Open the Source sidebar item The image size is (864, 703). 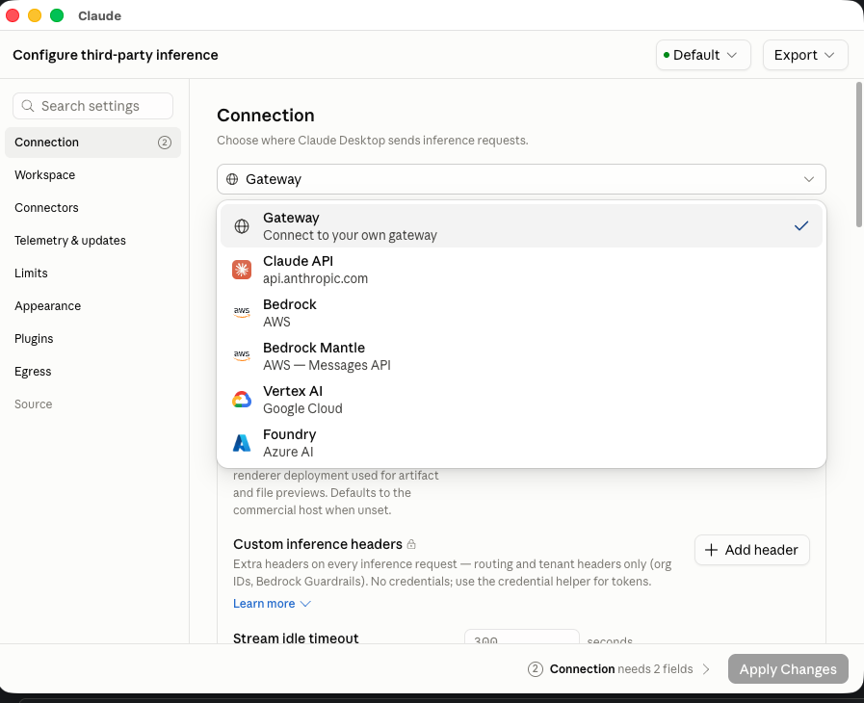(x=92, y=404)
